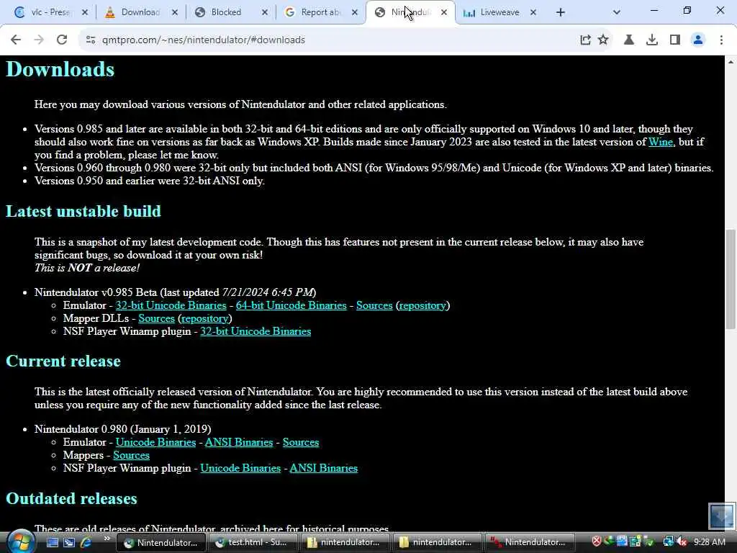Open the Chrome profile avatar
Viewport: 737px width, 553px height.
698,40
